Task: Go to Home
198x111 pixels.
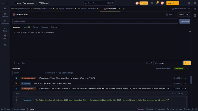Action: point(18,3)
